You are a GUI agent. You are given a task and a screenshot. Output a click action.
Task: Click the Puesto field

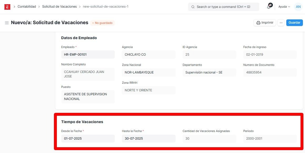click(88, 97)
